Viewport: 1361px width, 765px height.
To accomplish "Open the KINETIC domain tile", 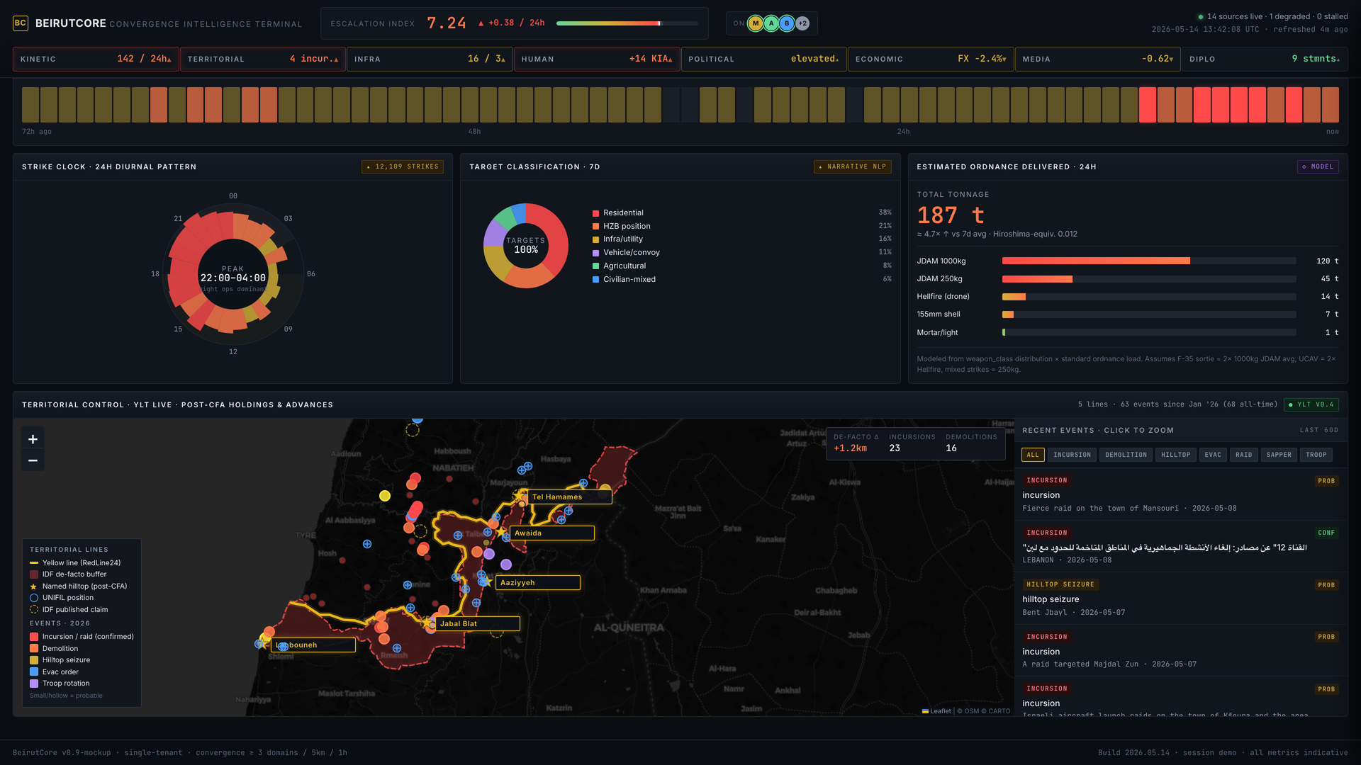I will click(x=96, y=59).
